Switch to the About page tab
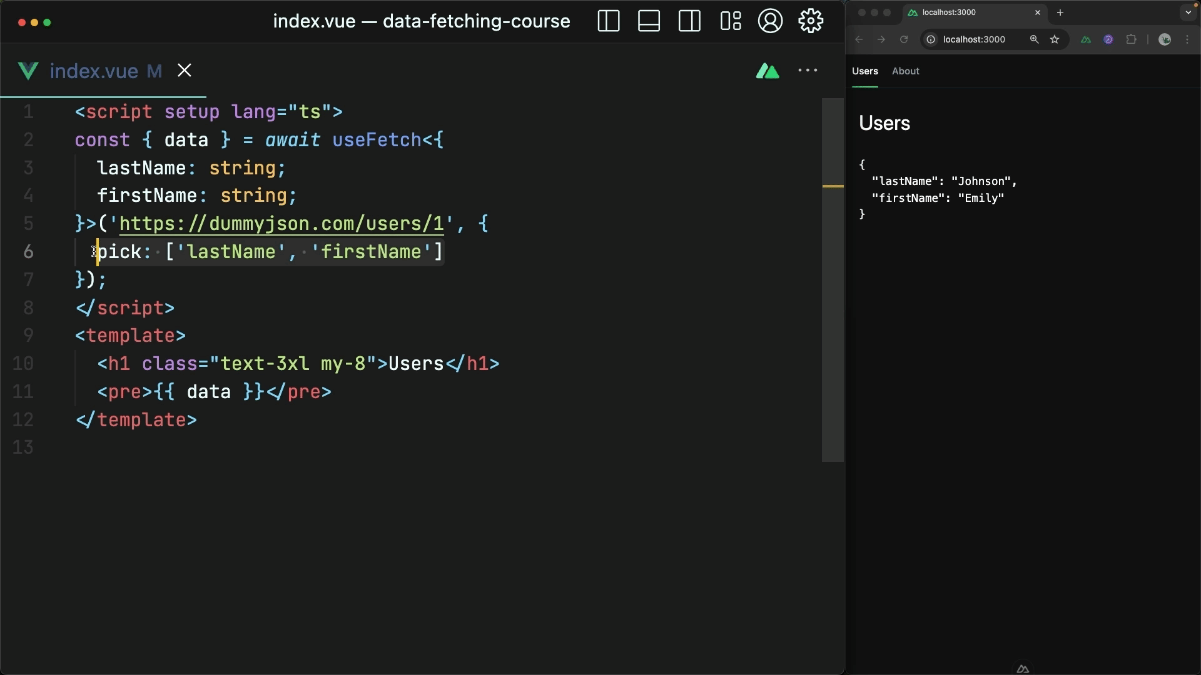The height and width of the screenshot is (675, 1201). 905,71
